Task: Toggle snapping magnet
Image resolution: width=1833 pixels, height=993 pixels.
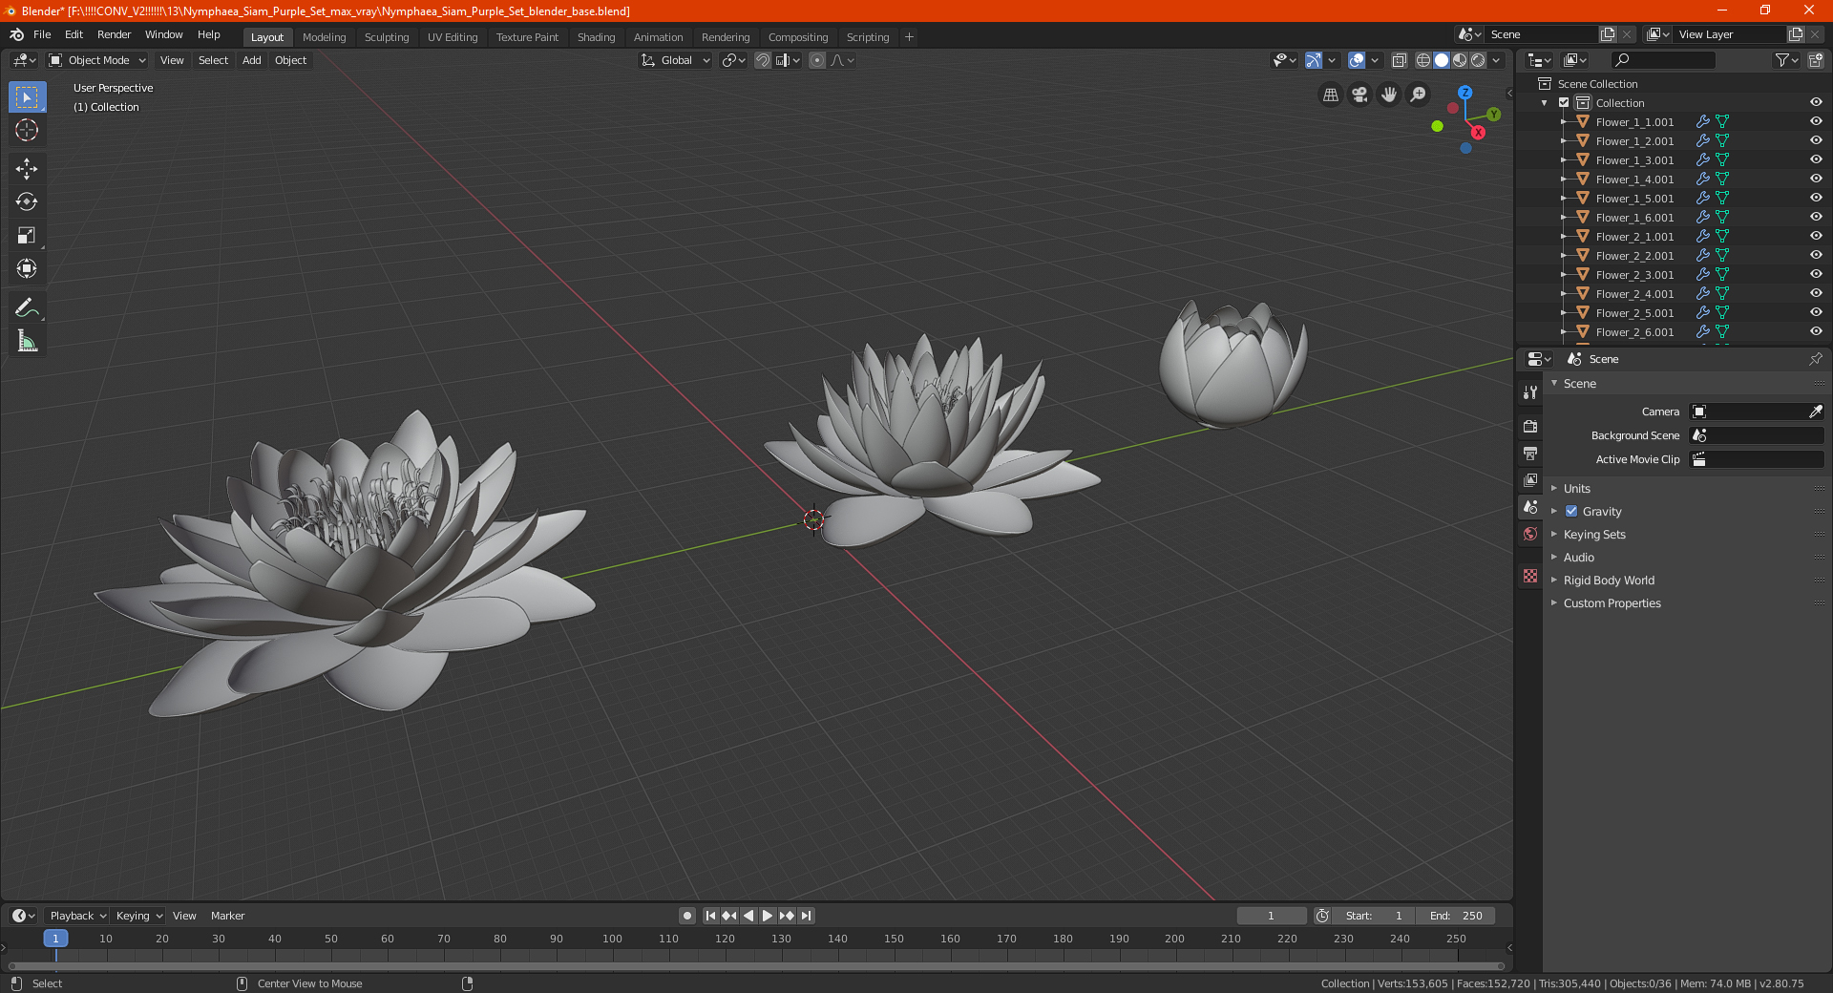Action: tap(762, 60)
